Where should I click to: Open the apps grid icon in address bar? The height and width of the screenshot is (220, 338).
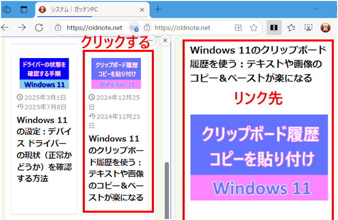[x=238, y=27]
